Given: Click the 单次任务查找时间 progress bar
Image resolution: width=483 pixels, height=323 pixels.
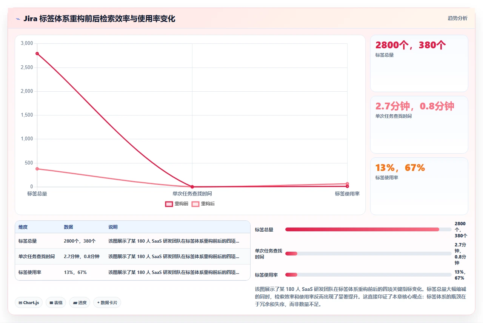Looking at the screenshot, I should pos(368,254).
